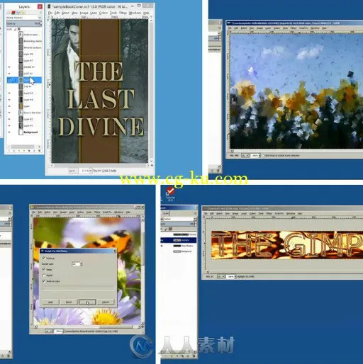This screenshot has width=363, height=364.
Task: Hide the Background layer in book cover Layers panel
Action: pos(9,132)
